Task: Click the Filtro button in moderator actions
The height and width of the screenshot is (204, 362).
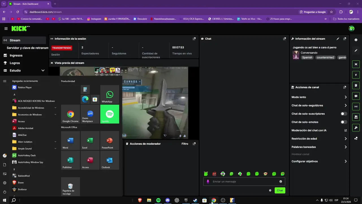Action: [185, 144]
